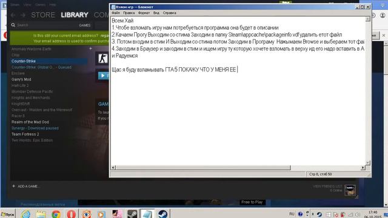Select Enclave in the Steam library
388x218 pixels.
pos(18,73)
